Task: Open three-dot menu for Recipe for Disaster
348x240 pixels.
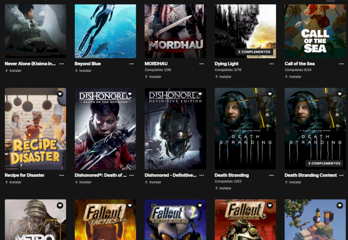Action: (x=62, y=176)
